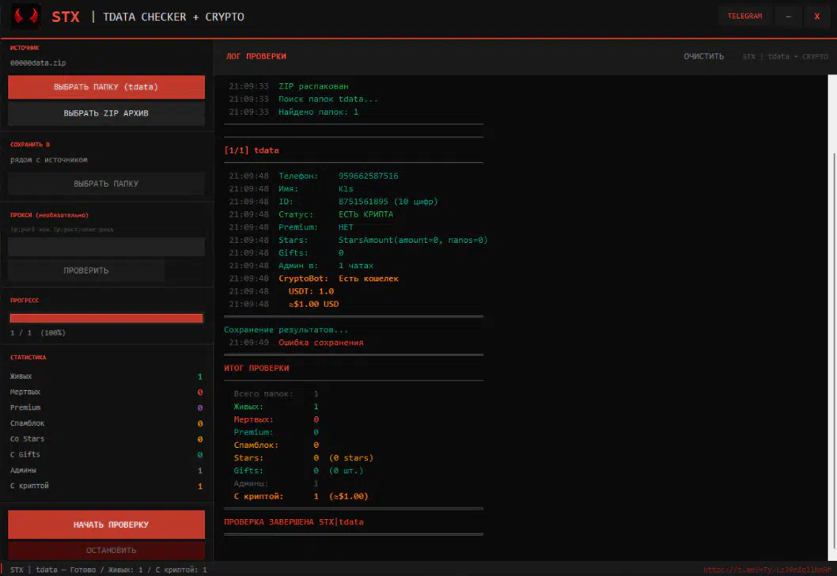Click ПРОВЕРИТЬ to test the proxy

click(86, 271)
